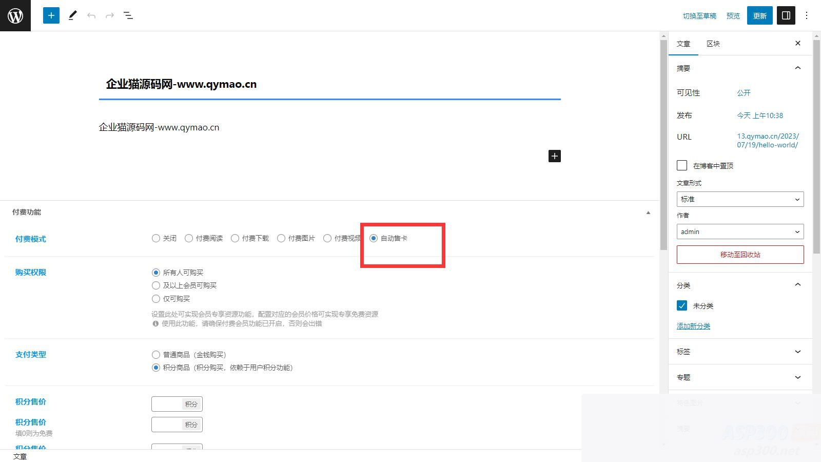Toggle the settings sidebar panel icon
This screenshot has height=462, width=821.
click(x=786, y=15)
